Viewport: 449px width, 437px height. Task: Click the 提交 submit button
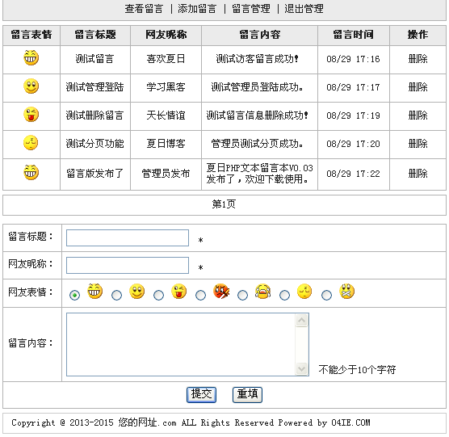pos(201,395)
